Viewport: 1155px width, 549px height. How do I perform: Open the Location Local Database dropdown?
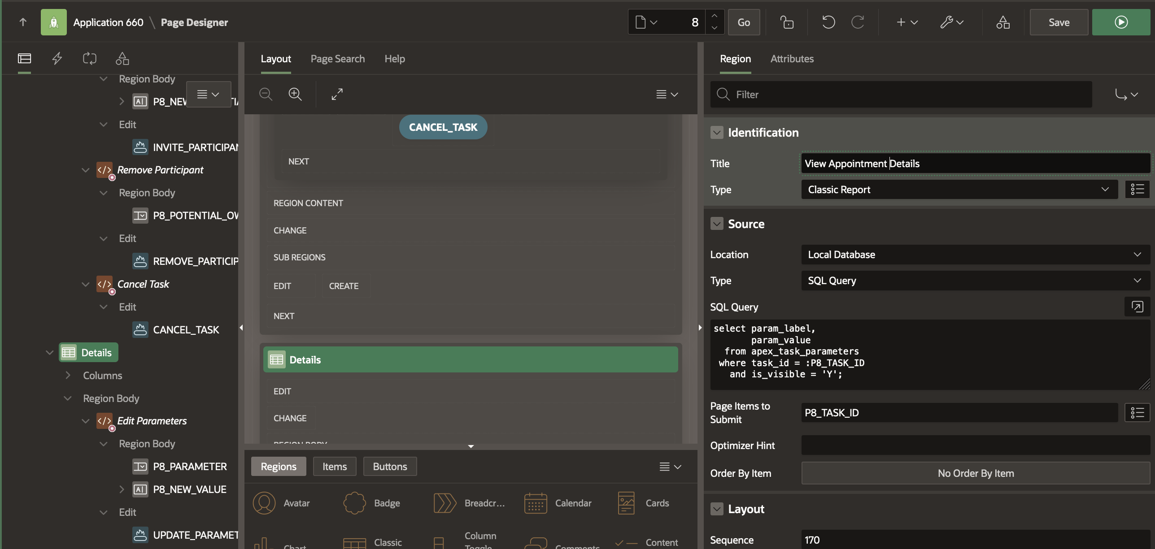[x=975, y=255]
